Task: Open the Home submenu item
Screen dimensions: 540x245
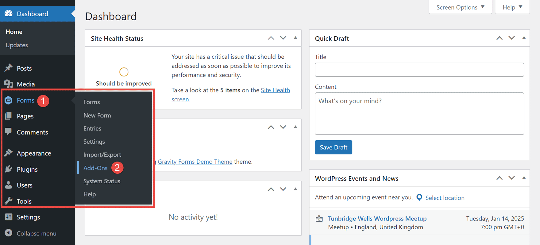Action: tap(14, 32)
